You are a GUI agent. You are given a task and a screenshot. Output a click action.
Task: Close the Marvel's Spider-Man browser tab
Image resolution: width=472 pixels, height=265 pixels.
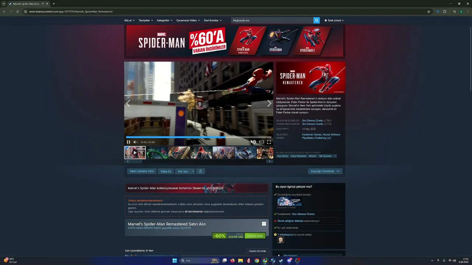click(x=47, y=4)
